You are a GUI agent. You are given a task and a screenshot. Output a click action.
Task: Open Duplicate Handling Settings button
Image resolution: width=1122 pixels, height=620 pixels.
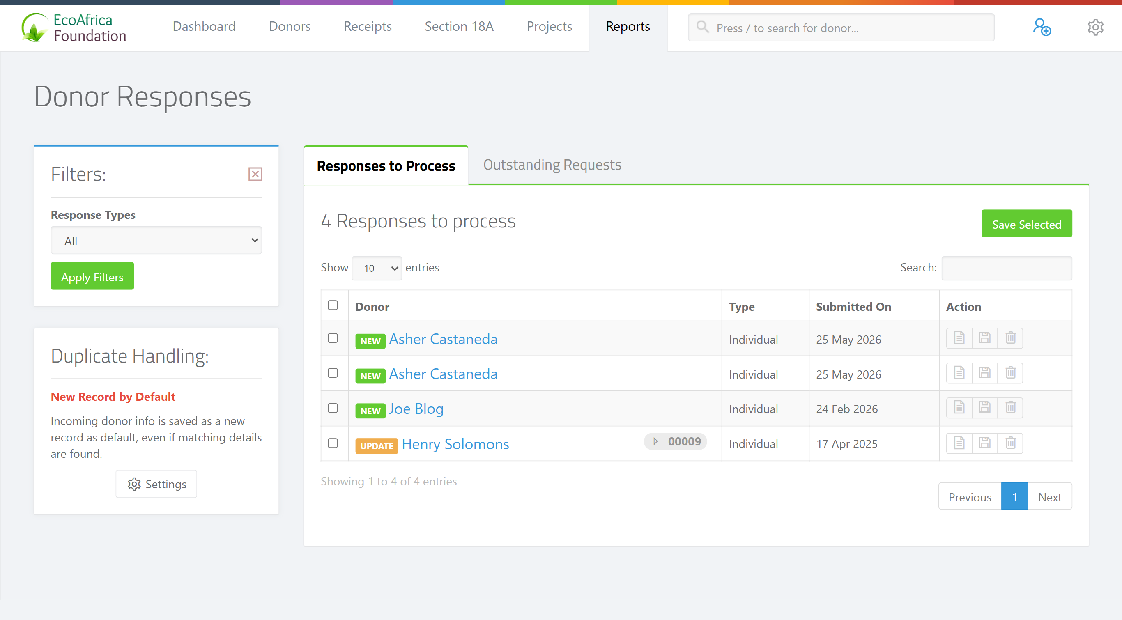(x=156, y=484)
